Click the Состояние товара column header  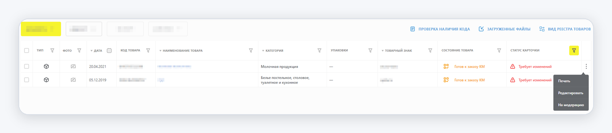click(x=457, y=50)
